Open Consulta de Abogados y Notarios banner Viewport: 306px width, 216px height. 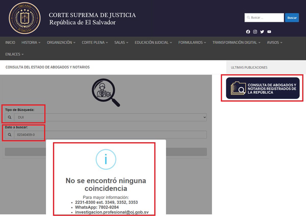[263, 88]
